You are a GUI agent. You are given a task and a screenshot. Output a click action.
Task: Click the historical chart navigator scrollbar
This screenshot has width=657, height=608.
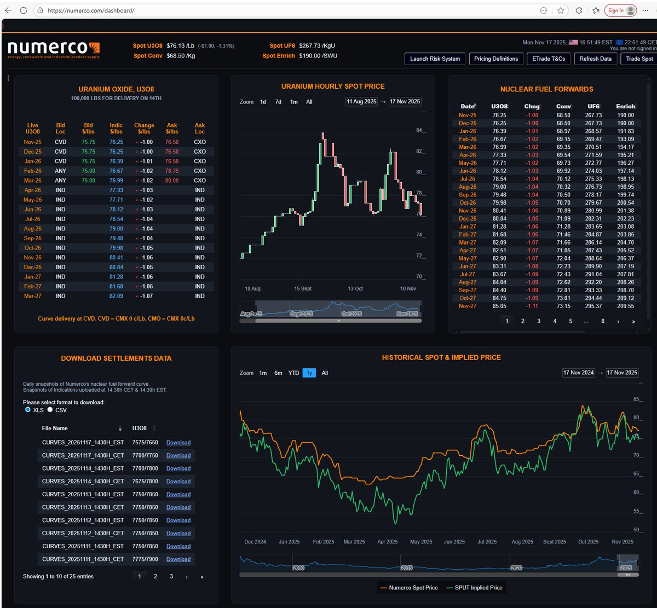627,575
